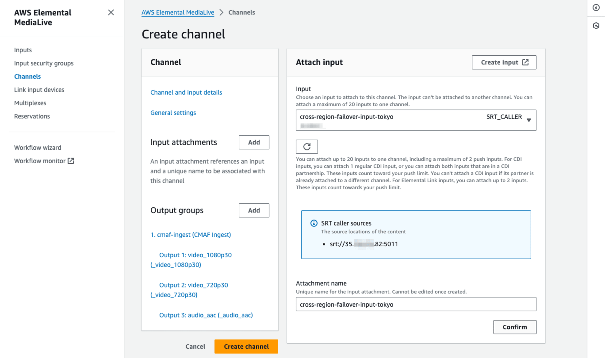Image resolution: width=605 pixels, height=358 pixels.
Task: Add an input attachment
Action: click(x=254, y=142)
